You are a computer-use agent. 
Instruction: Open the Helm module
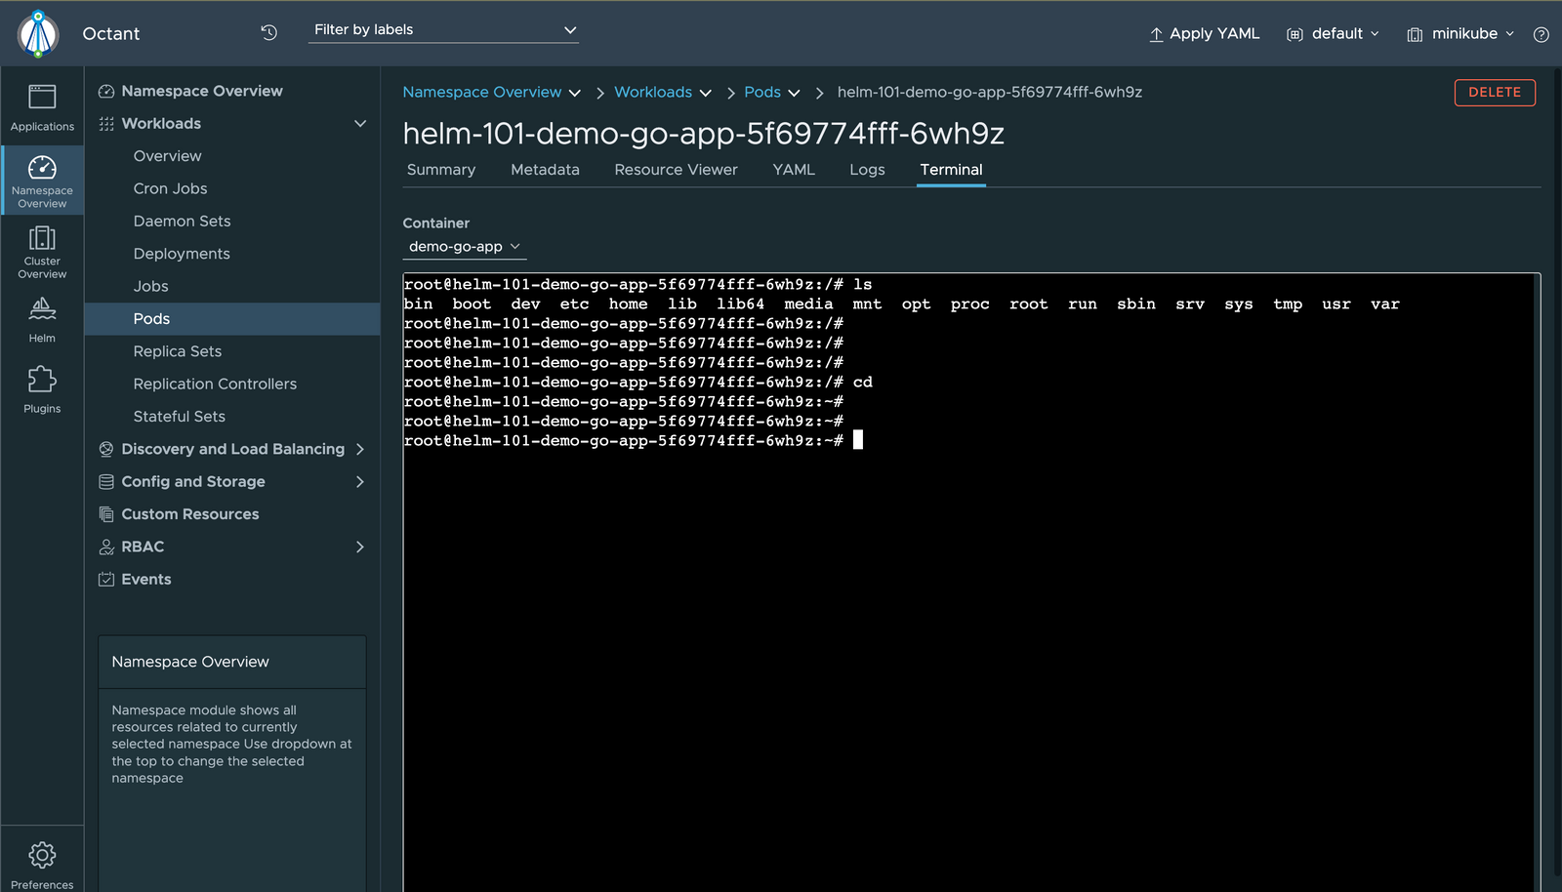[x=42, y=319]
